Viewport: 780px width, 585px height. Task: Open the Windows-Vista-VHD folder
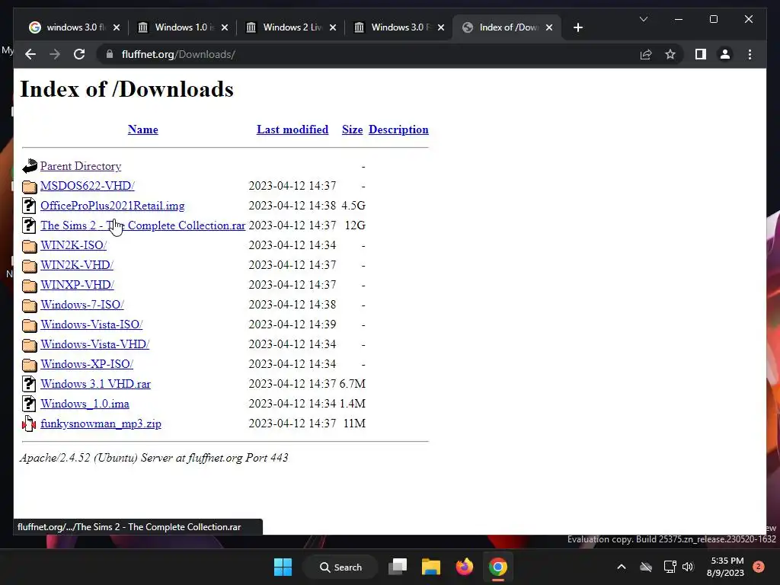[x=94, y=344]
